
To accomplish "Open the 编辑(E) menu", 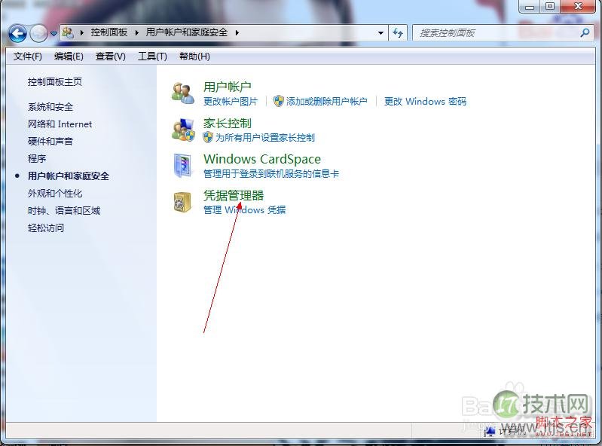I will click(69, 57).
